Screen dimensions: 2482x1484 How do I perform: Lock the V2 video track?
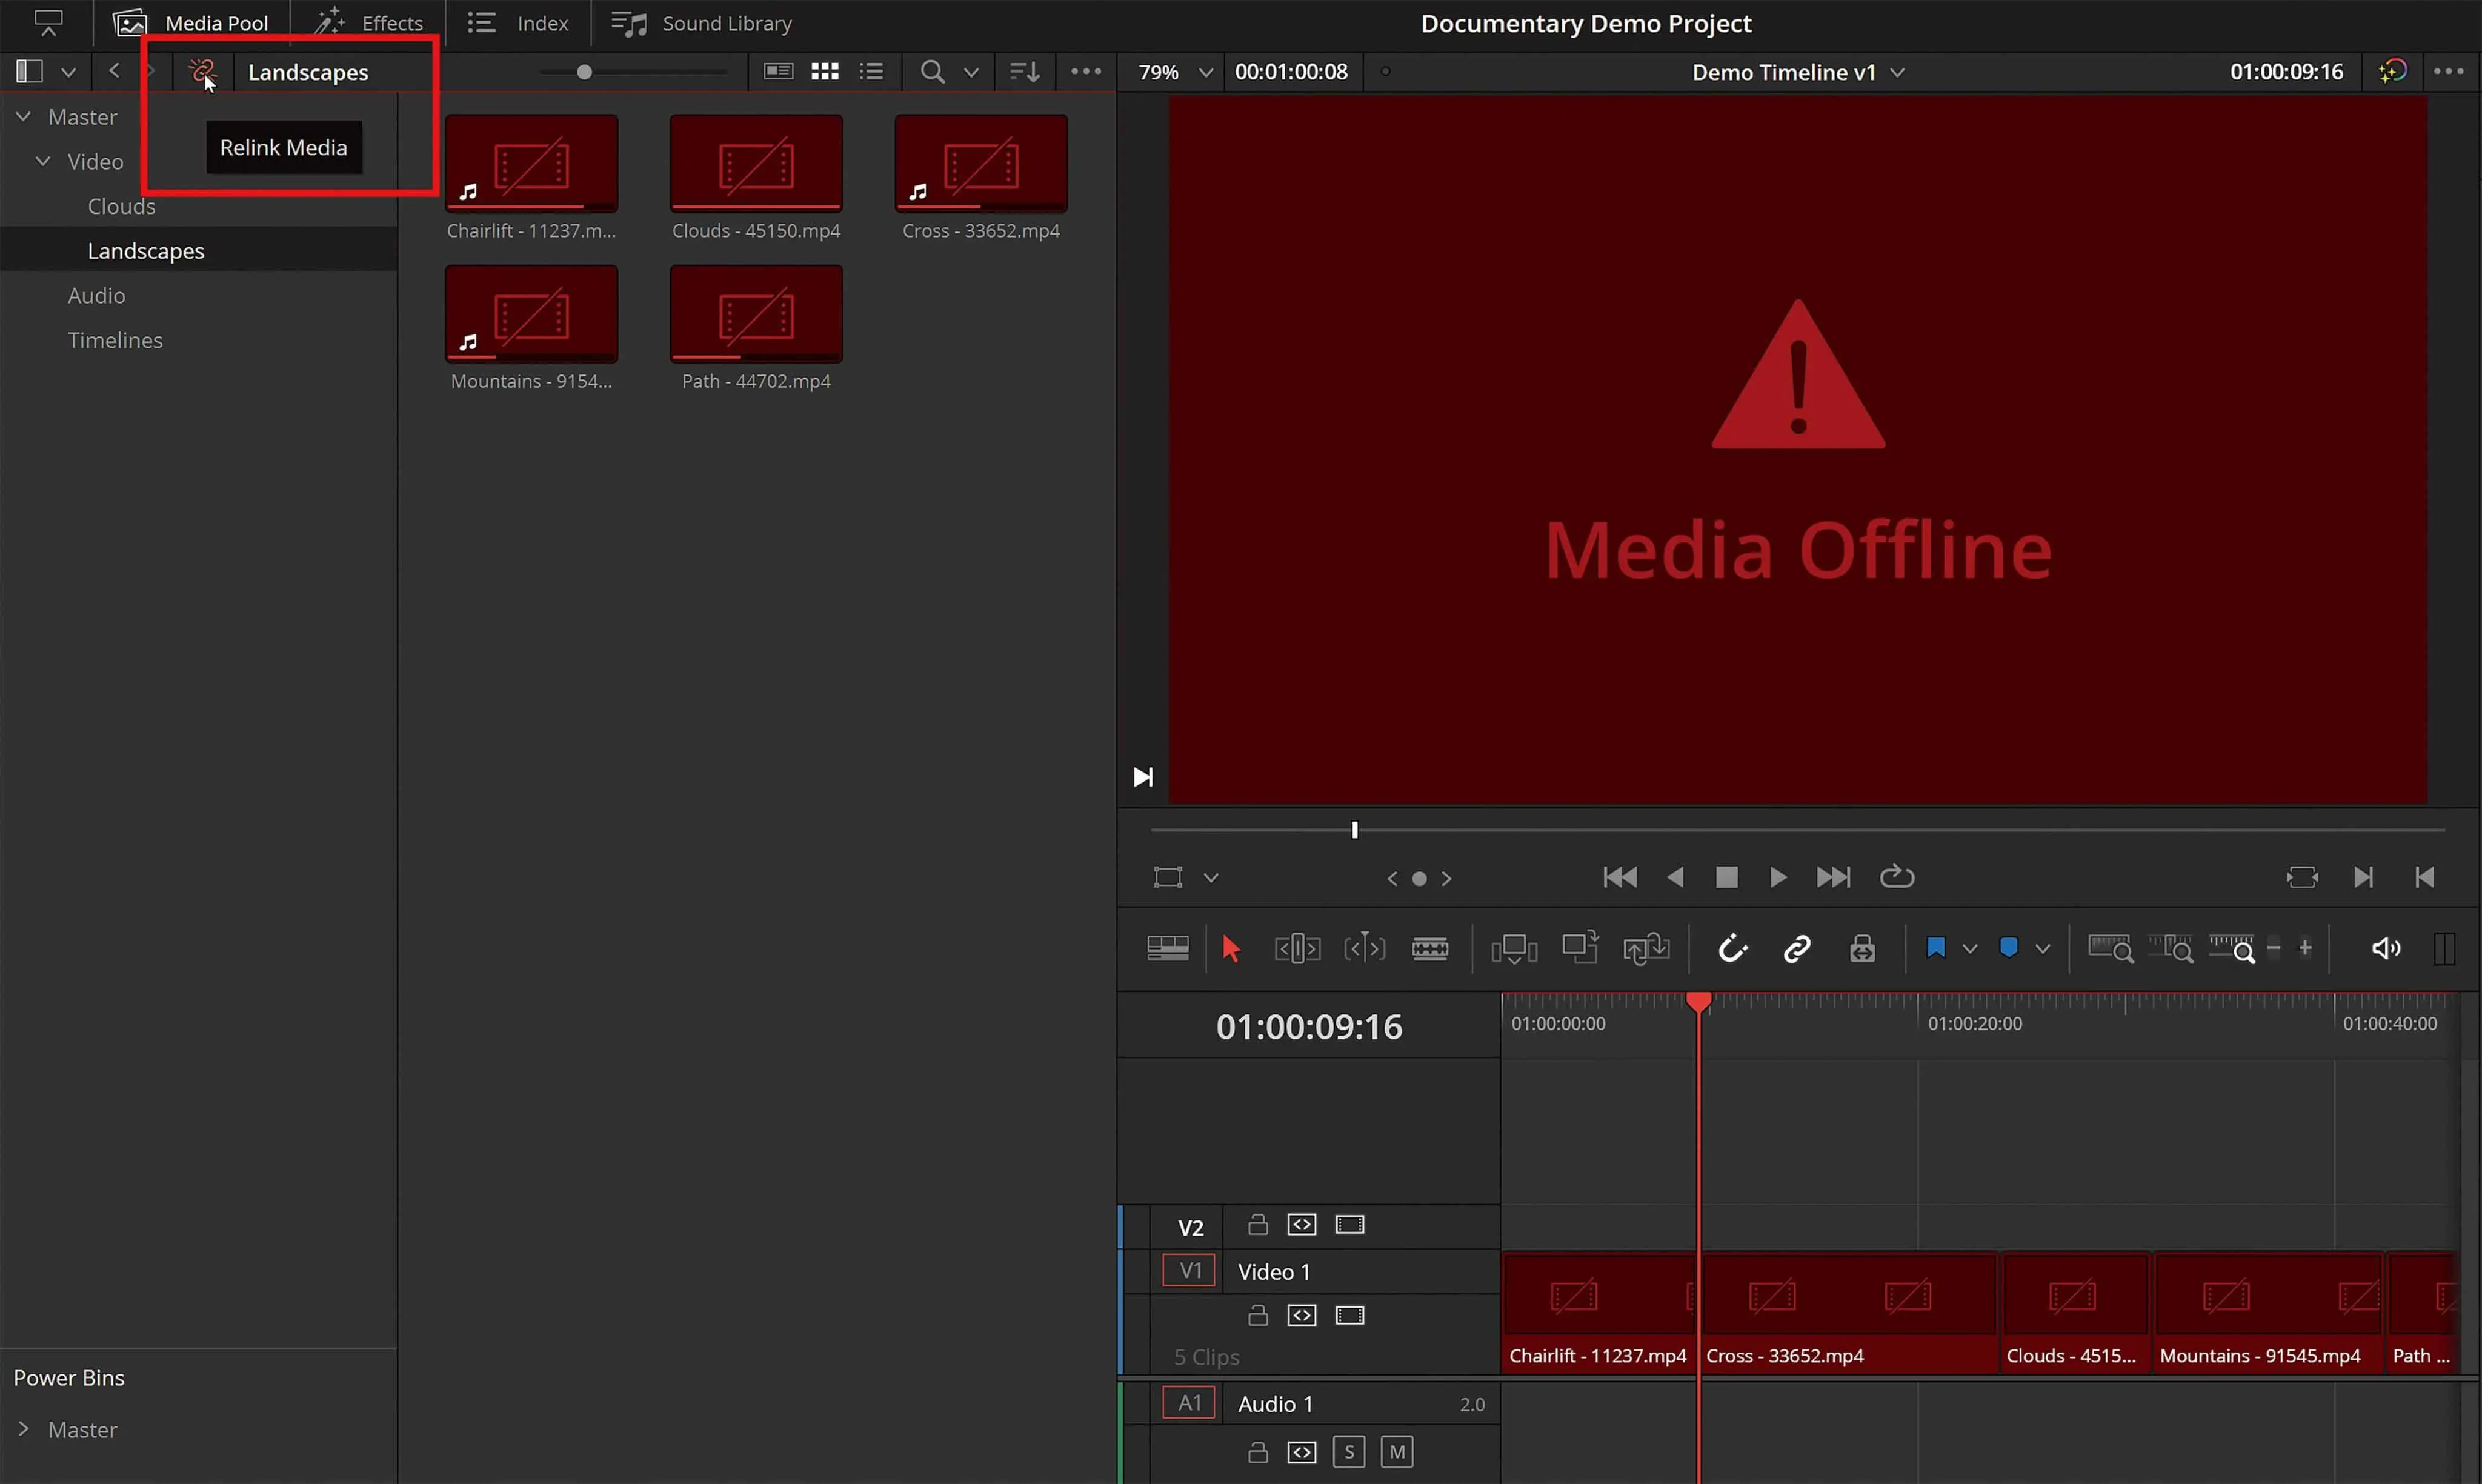click(x=1257, y=1224)
